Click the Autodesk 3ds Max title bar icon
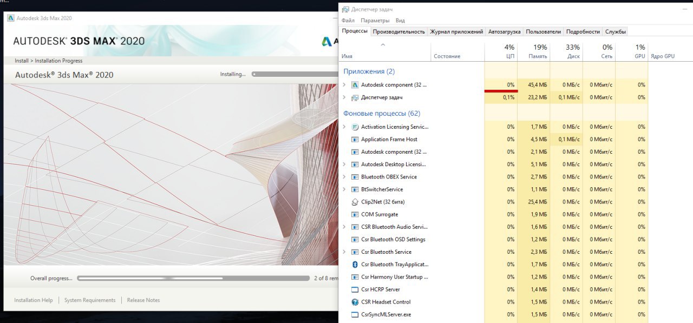This screenshot has width=693, height=323. [x=11, y=18]
